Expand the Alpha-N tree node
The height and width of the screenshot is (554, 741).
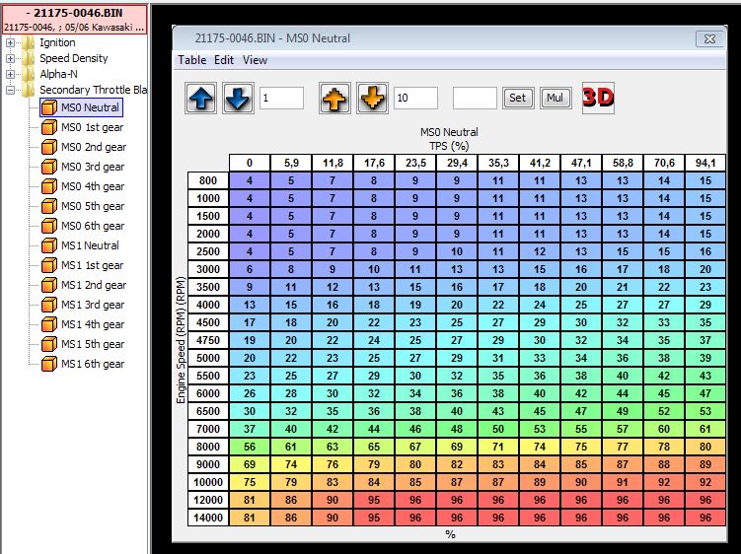pos(11,75)
